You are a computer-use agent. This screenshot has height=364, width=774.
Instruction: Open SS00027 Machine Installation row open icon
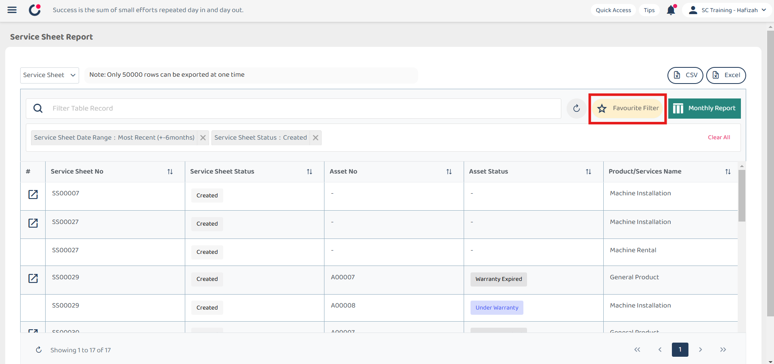coord(33,223)
